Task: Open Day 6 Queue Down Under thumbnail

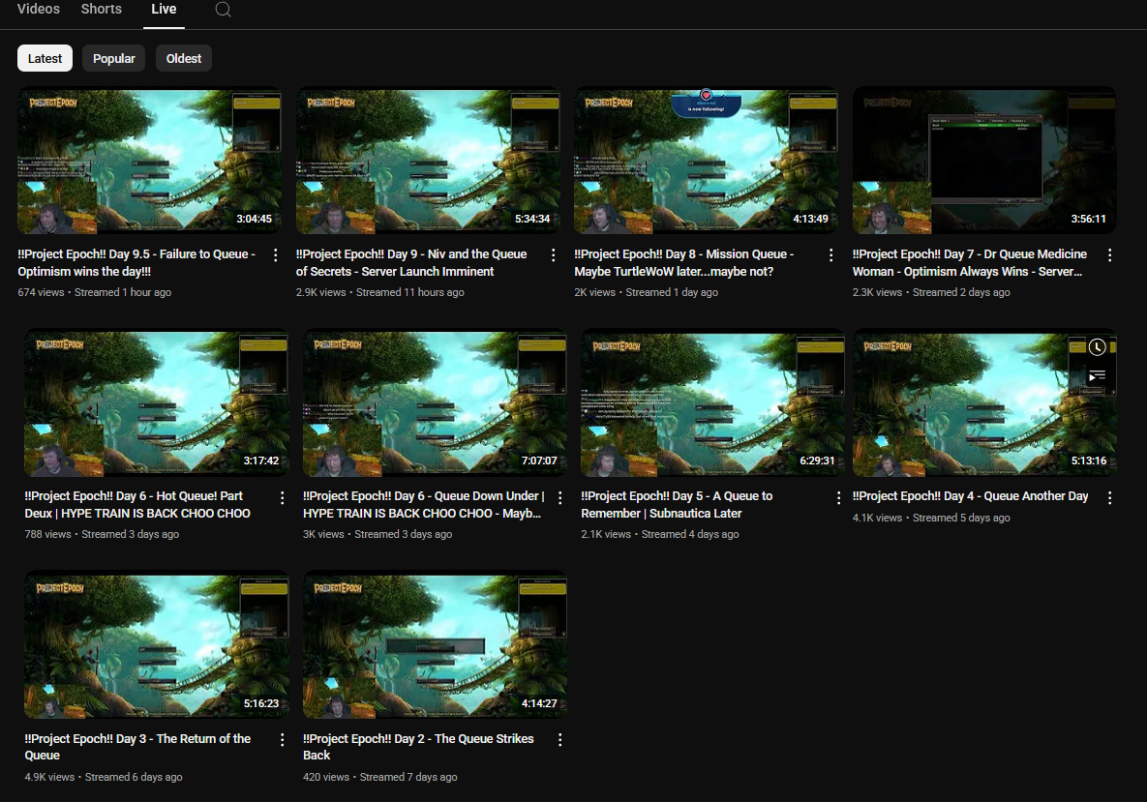Action: tap(436, 402)
